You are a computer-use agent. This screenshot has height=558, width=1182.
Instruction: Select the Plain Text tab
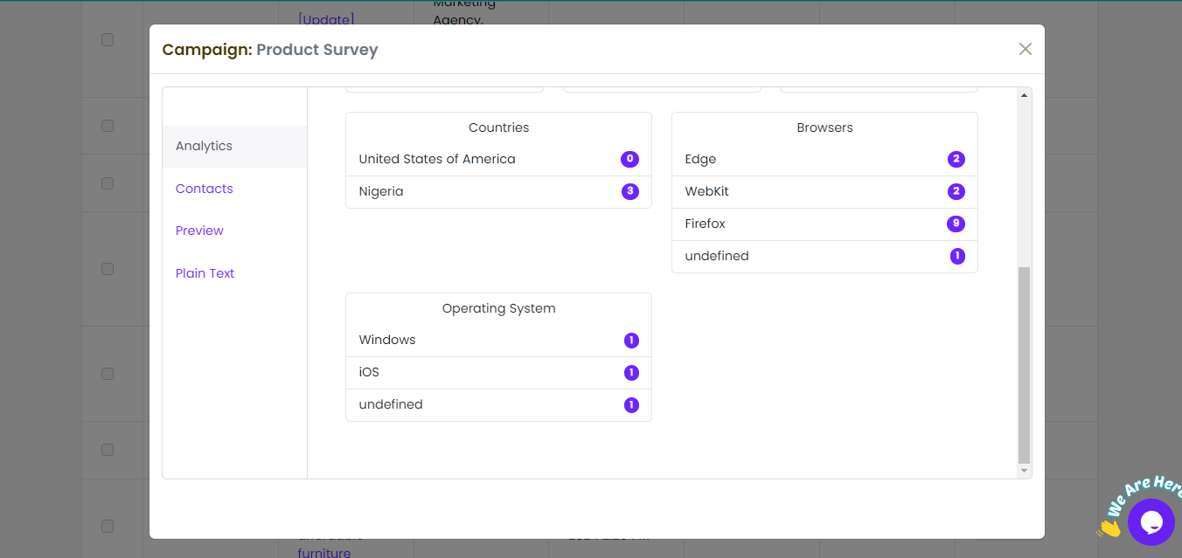pyautogui.click(x=205, y=273)
